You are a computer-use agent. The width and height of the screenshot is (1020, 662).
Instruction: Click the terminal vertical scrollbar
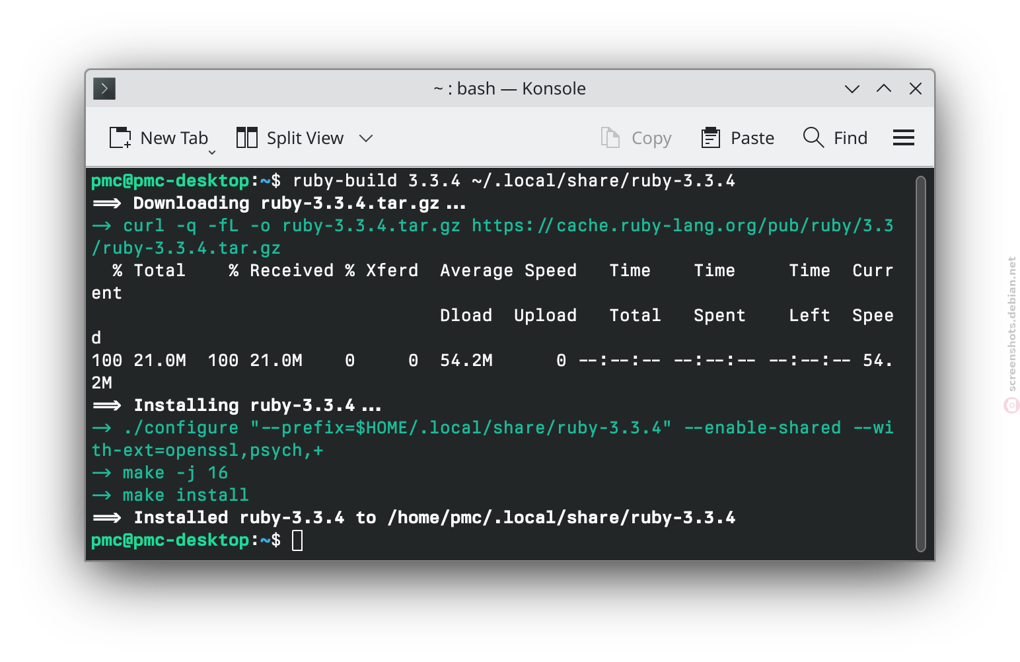921,363
